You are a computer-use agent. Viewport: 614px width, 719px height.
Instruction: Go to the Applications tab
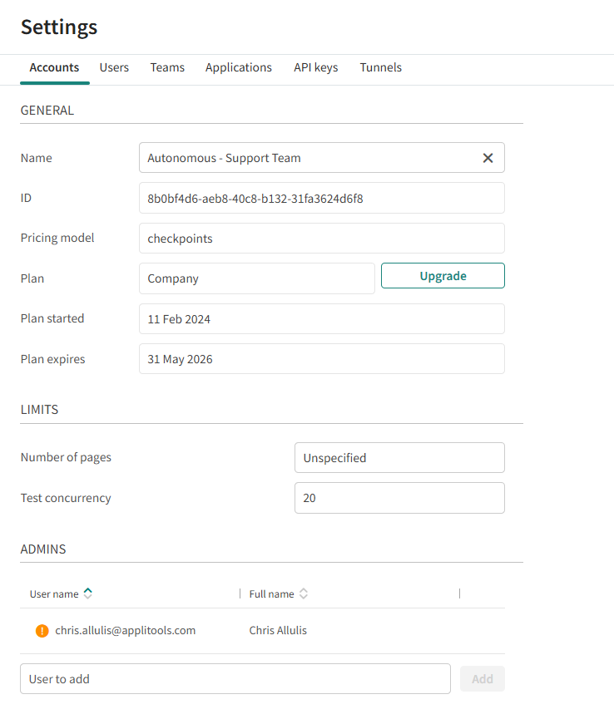(239, 67)
